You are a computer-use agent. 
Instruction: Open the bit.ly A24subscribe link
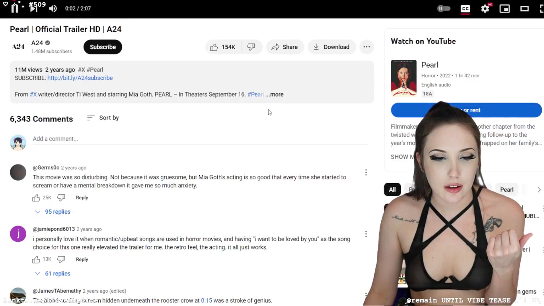[80, 78]
